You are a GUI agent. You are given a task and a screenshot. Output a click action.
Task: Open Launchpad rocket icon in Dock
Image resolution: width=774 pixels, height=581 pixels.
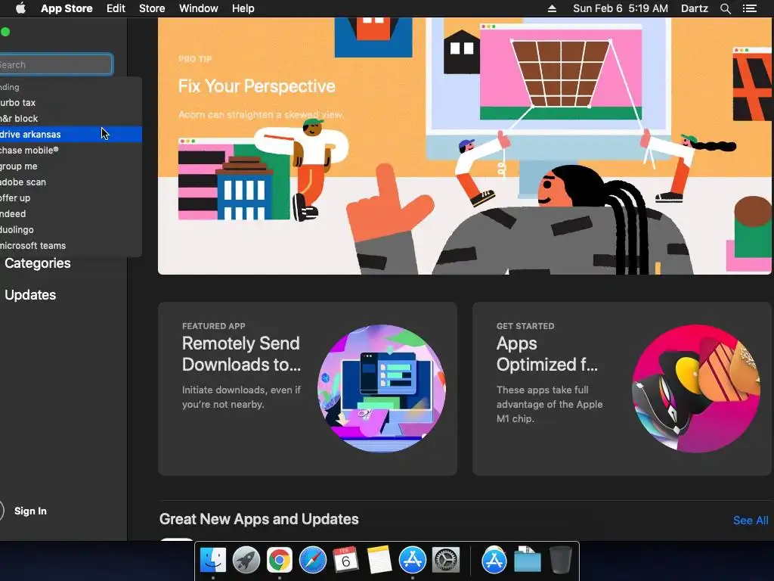tap(246, 561)
